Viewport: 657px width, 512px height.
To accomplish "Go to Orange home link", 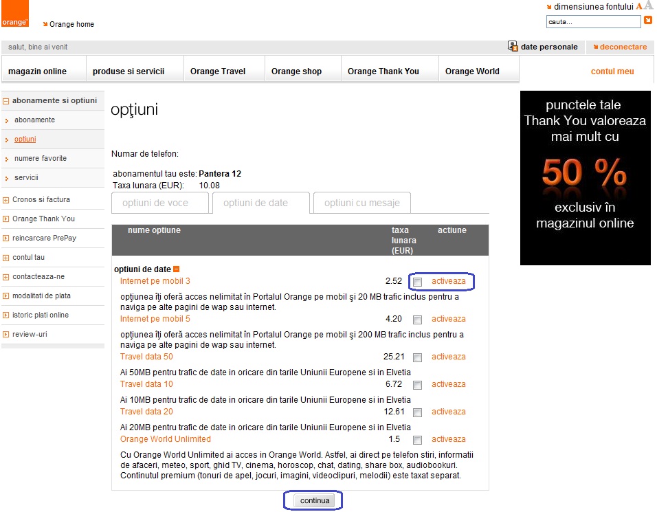I will pyautogui.click(x=71, y=24).
